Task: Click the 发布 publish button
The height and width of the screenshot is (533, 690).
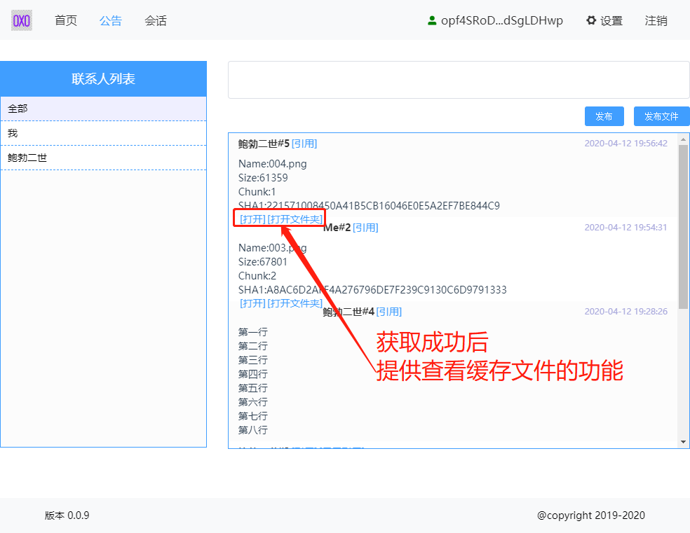Action: pyautogui.click(x=604, y=116)
